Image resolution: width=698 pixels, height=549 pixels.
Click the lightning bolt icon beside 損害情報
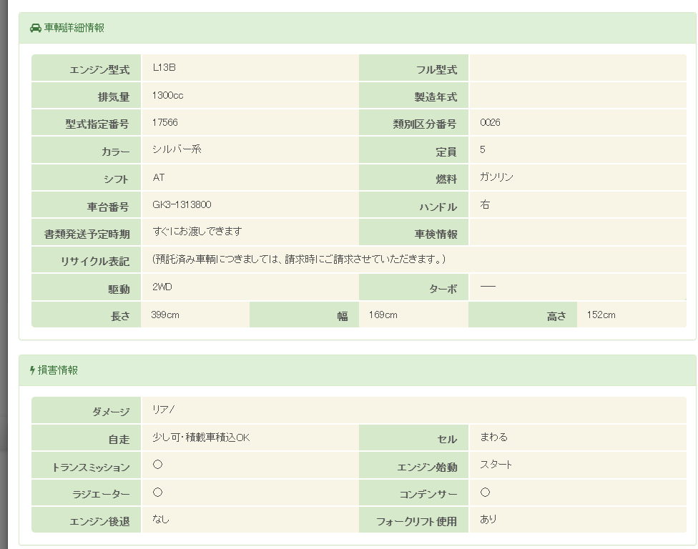pos(32,370)
